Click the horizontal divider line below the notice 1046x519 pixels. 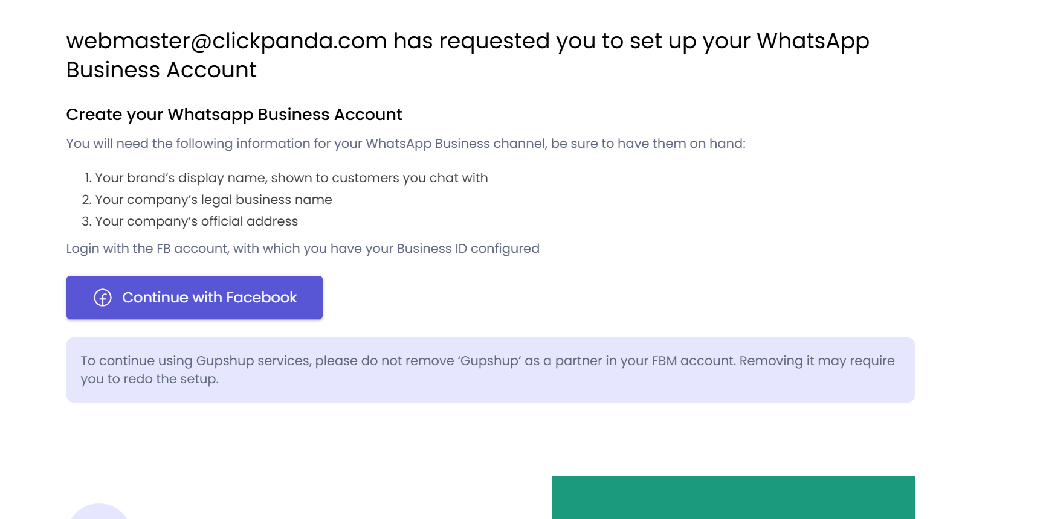click(x=490, y=439)
